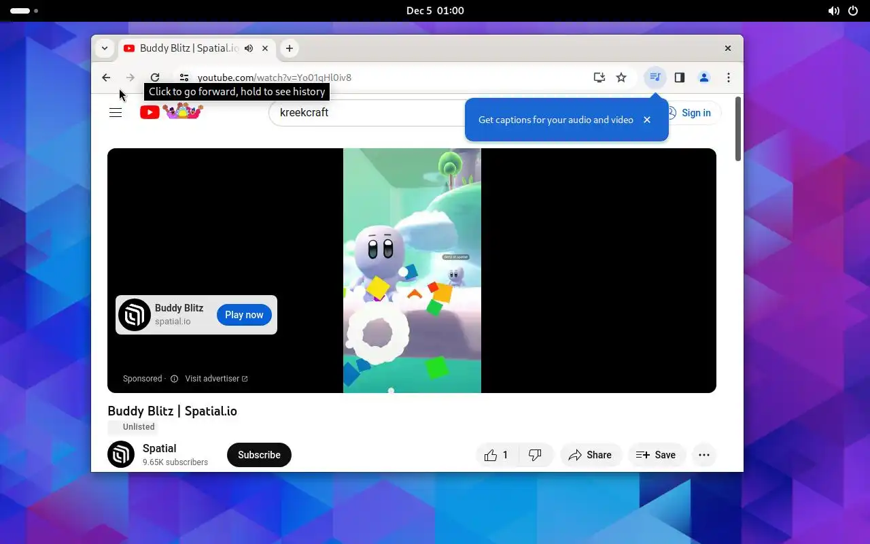Click the address bar URL
The image size is (870, 544).
[x=275, y=78]
